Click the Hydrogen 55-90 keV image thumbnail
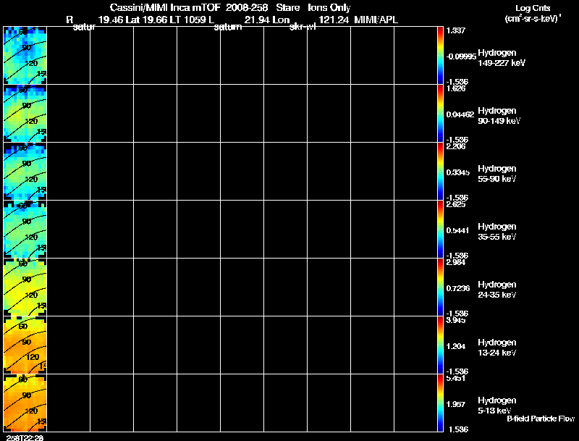Viewport: 579px width, 441px height. pos(25,172)
